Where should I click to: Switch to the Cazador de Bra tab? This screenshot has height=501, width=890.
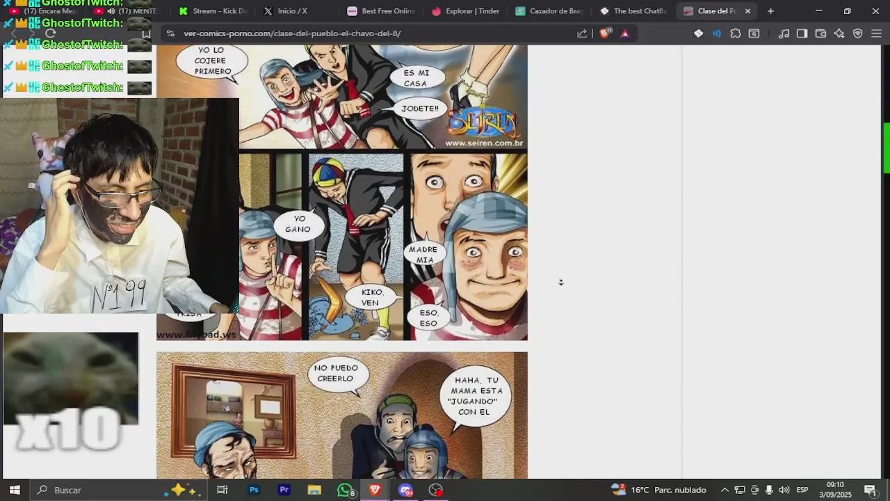coord(549,11)
